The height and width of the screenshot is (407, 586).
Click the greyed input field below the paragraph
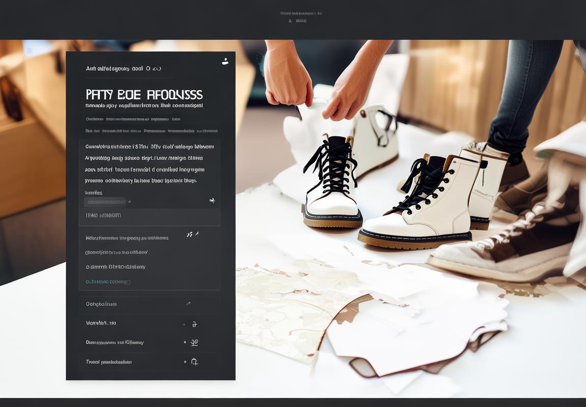[105, 202]
